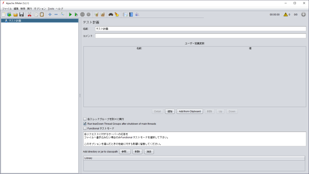Open the オプション menu
Image resolution: width=309 pixels, height=174 pixels.
pyautogui.click(x=40, y=9)
